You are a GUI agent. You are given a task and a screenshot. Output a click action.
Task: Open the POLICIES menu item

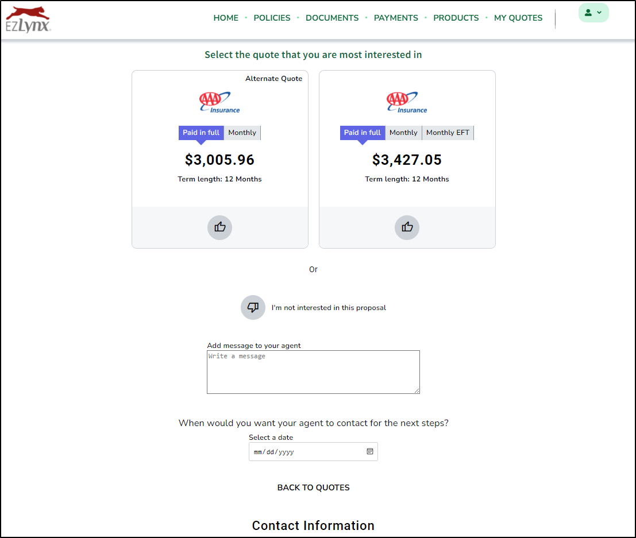pyautogui.click(x=272, y=18)
